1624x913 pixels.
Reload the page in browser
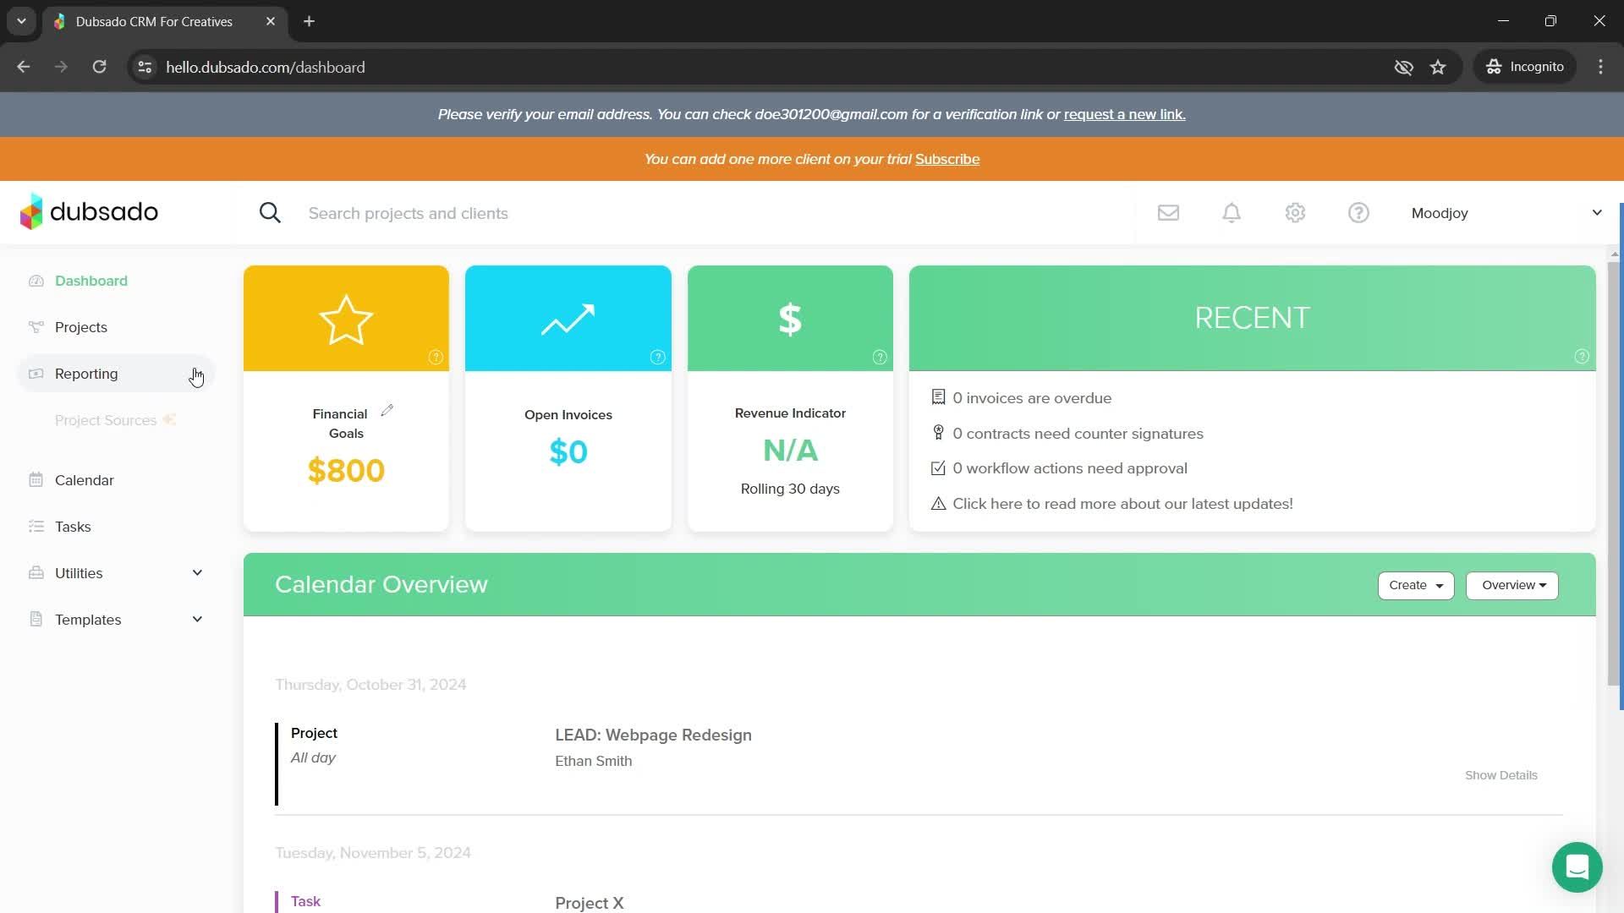click(99, 67)
